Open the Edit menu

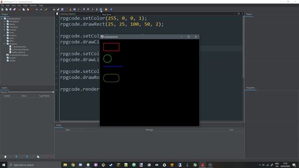tap(7, 6)
